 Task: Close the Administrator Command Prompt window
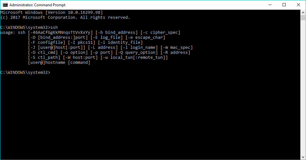point(298,5)
